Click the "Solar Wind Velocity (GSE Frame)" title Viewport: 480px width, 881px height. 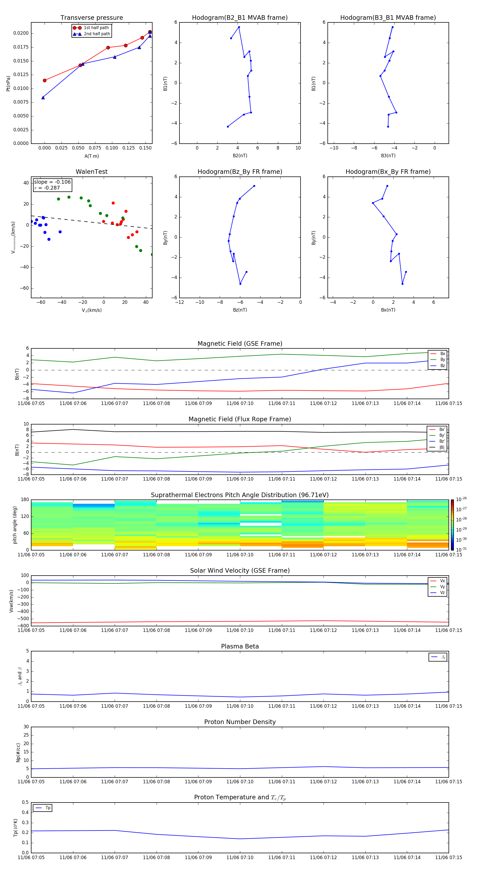(x=240, y=571)
